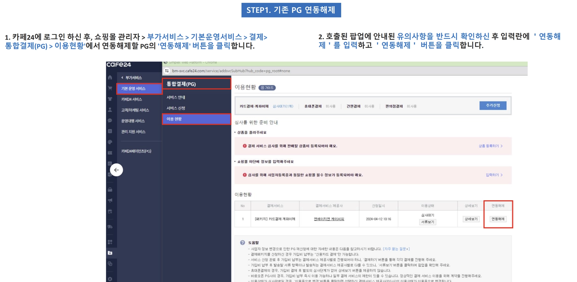Click the site info icon in the address bar
577x282 pixels.
(167, 71)
